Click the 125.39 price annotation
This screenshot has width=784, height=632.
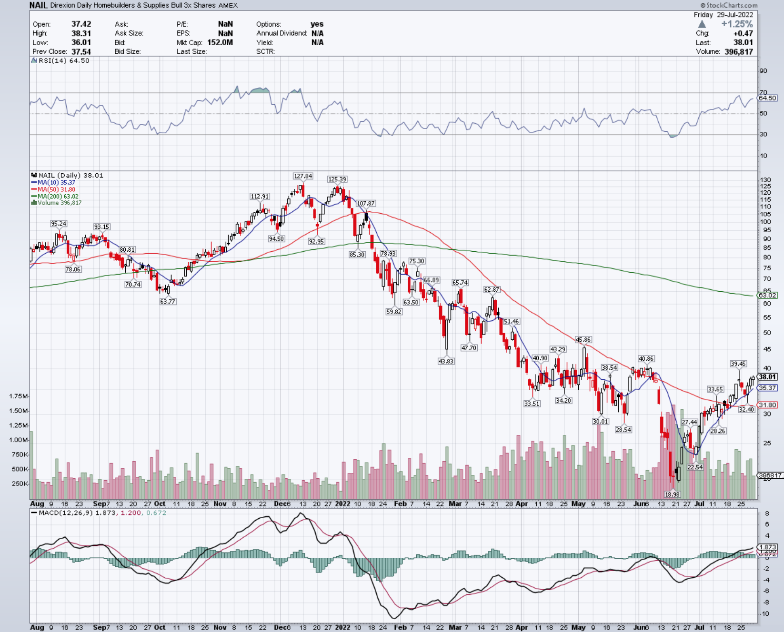337,179
